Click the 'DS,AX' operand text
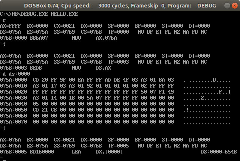 [x=103, y=68]
